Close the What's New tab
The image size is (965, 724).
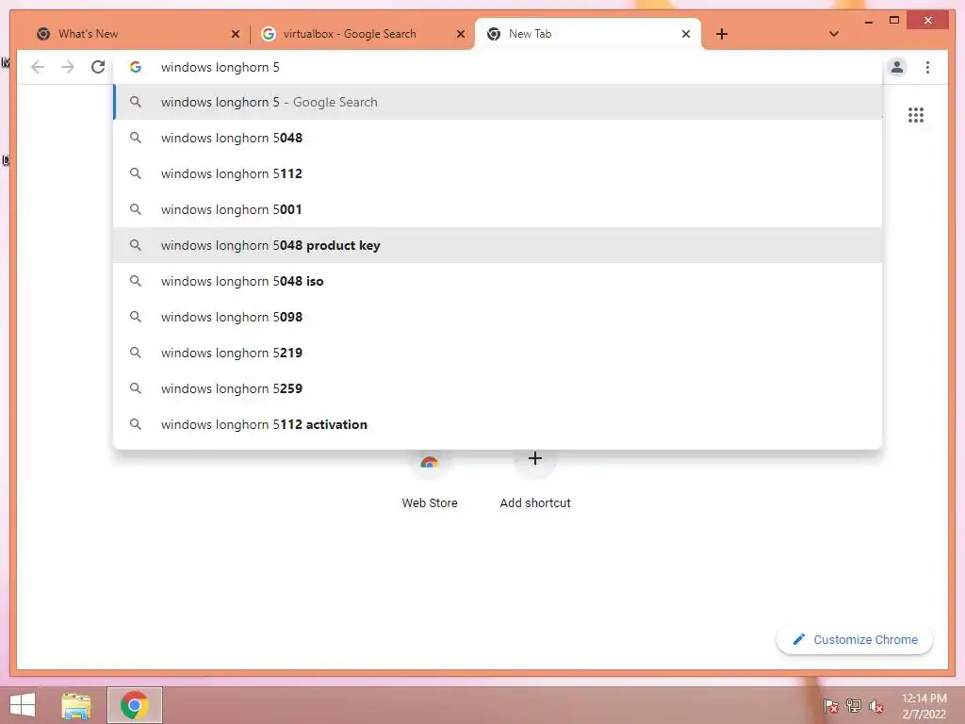pyautogui.click(x=235, y=34)
